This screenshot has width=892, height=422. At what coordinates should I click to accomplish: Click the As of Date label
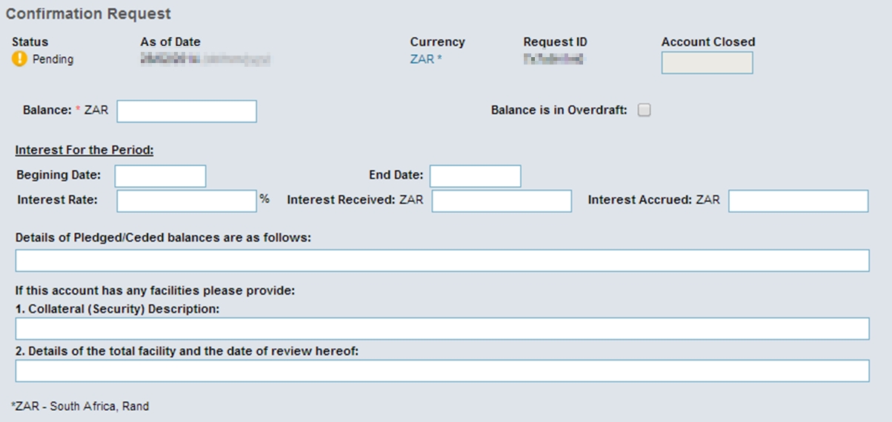click(170, 42)
